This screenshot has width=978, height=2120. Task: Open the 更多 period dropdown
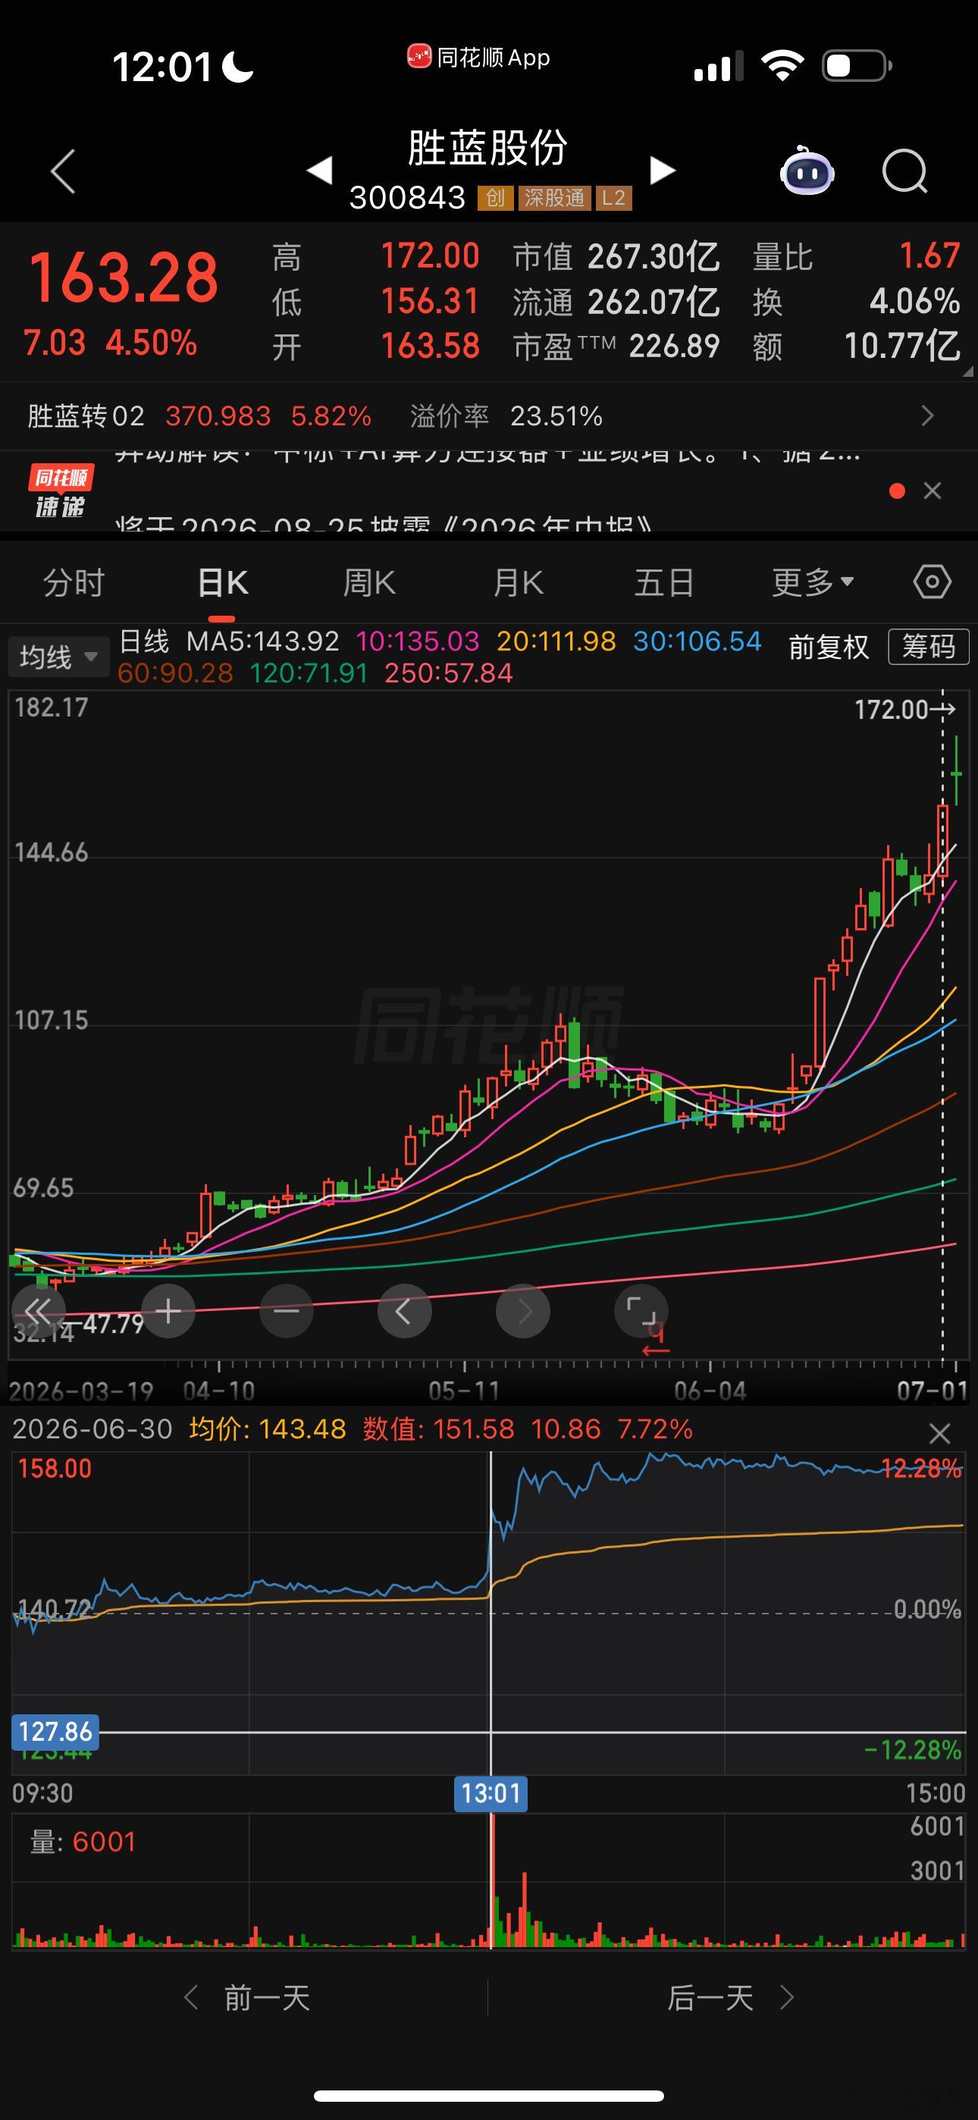[x=813, y=582]
